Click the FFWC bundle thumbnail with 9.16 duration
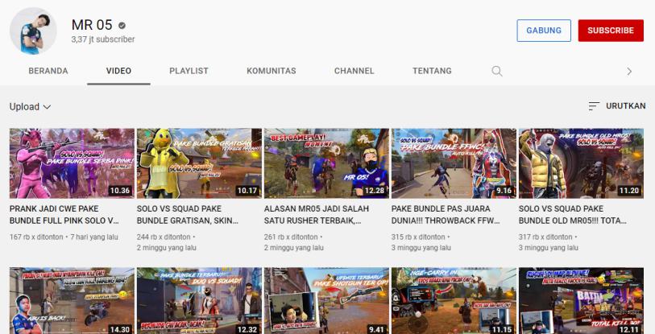This screenshot has width=655, height=334. click(x=454, y=163)
